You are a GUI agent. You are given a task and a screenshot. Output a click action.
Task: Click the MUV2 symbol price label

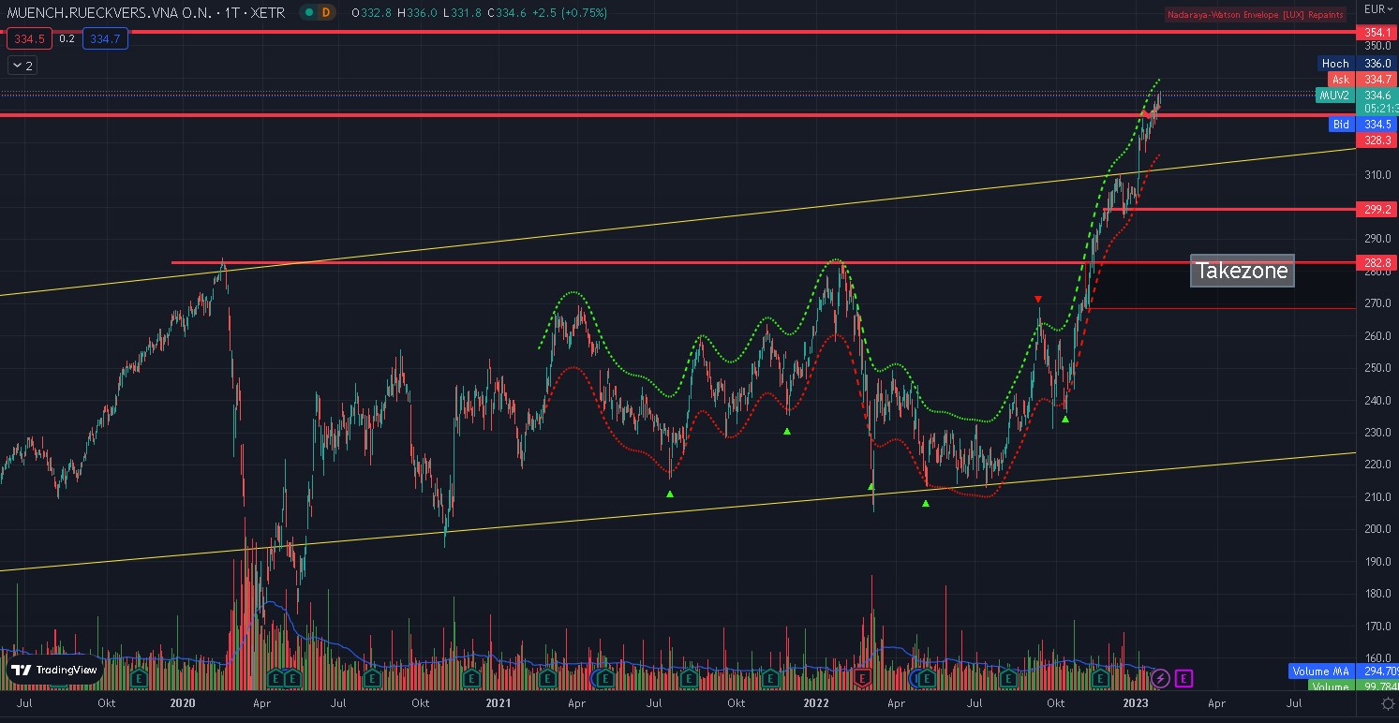pyautogui.click(x=1335, y=96)
